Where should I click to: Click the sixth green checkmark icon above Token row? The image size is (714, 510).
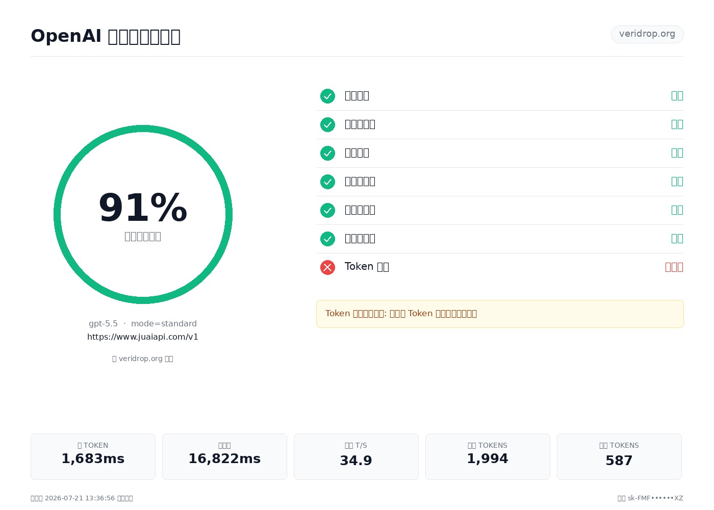click(327, 239)
